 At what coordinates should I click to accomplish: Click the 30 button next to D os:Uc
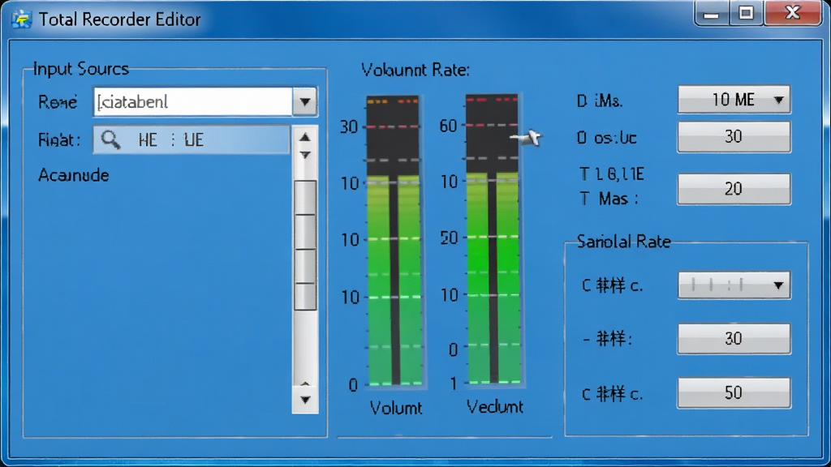(x=734, y=136)
